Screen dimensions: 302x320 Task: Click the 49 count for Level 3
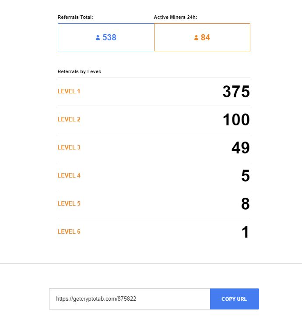pyautogui.click(x=240, y=148)
